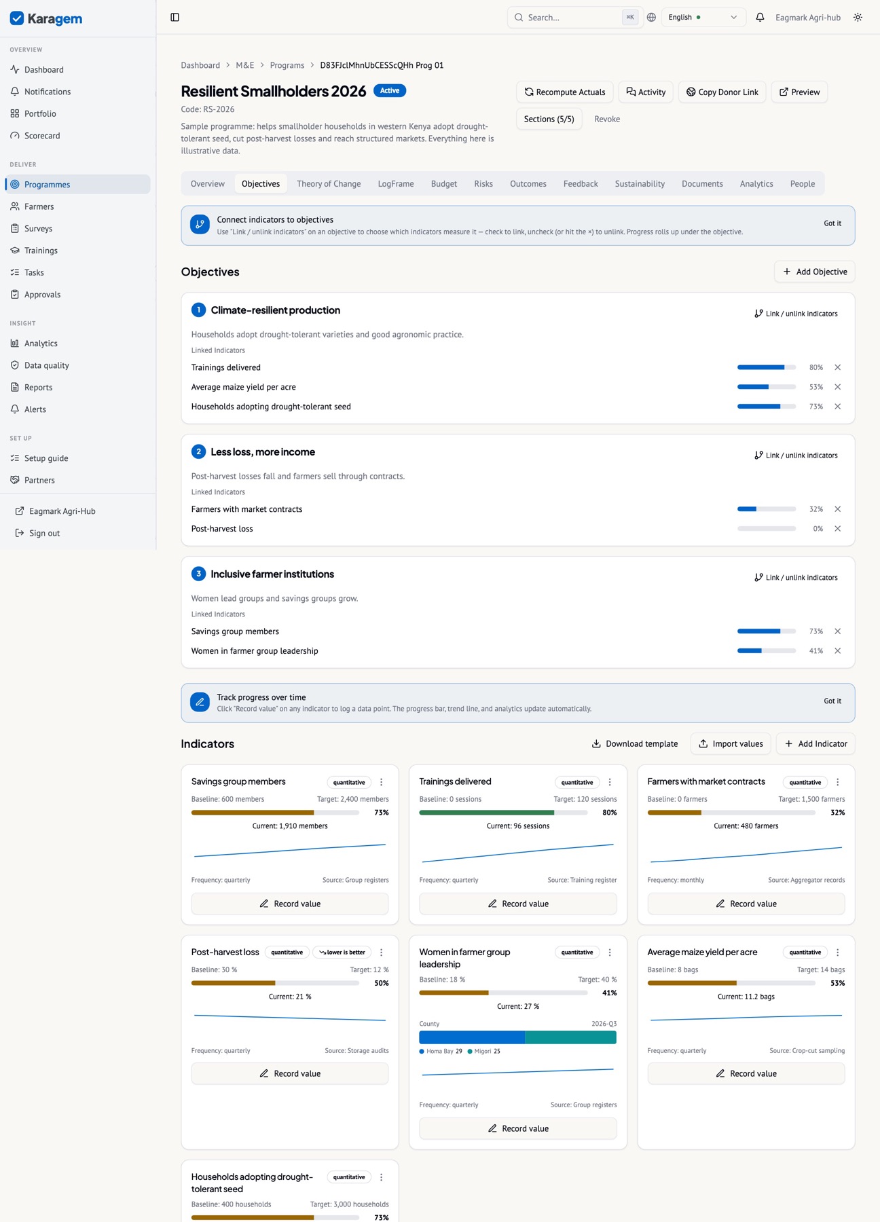Open the Eagmark Agri-hub account menu
Image resolution: width=880 pixels, height=1222 pixels.
coord(808,17)
